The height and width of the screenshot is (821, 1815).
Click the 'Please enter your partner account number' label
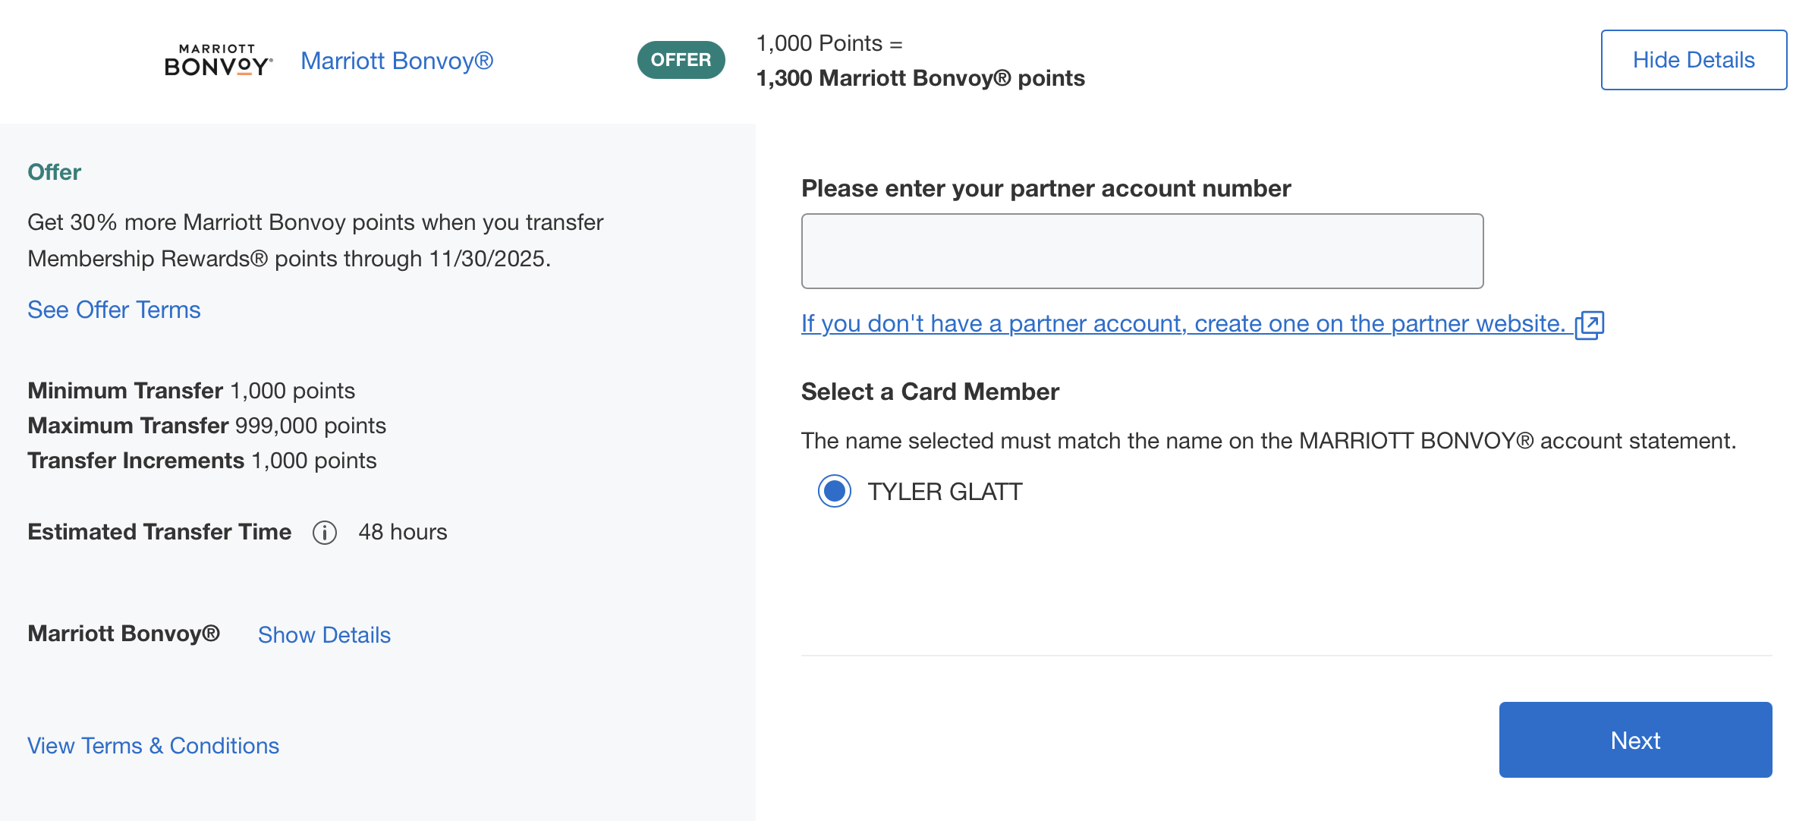pos(1046,188)
